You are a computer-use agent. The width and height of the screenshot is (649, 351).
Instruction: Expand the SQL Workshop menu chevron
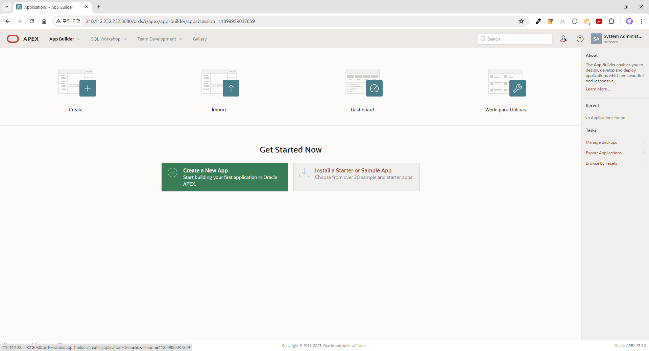[x=125, y=39]
